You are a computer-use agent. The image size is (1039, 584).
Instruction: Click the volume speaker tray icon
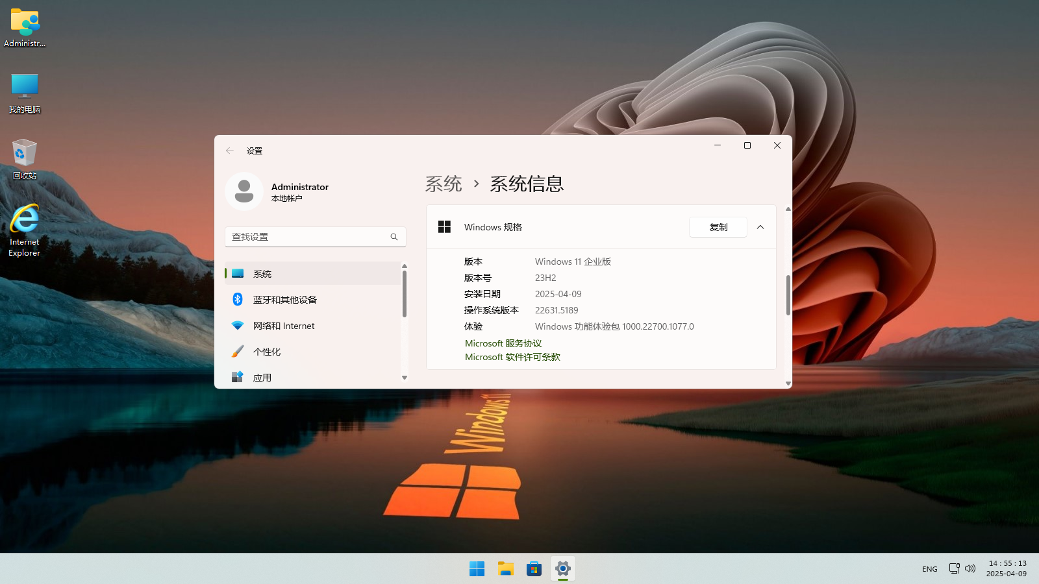pos(970,568)
